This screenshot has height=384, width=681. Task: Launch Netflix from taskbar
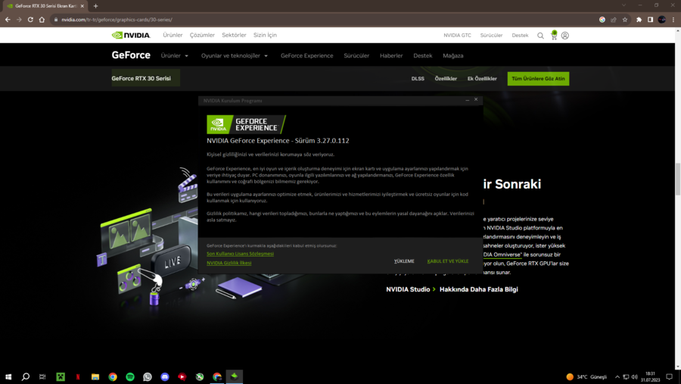(78, 376)
